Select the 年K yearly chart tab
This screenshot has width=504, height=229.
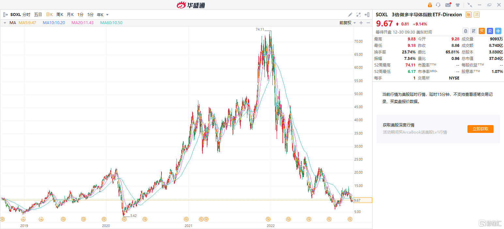tap(100, 15)
